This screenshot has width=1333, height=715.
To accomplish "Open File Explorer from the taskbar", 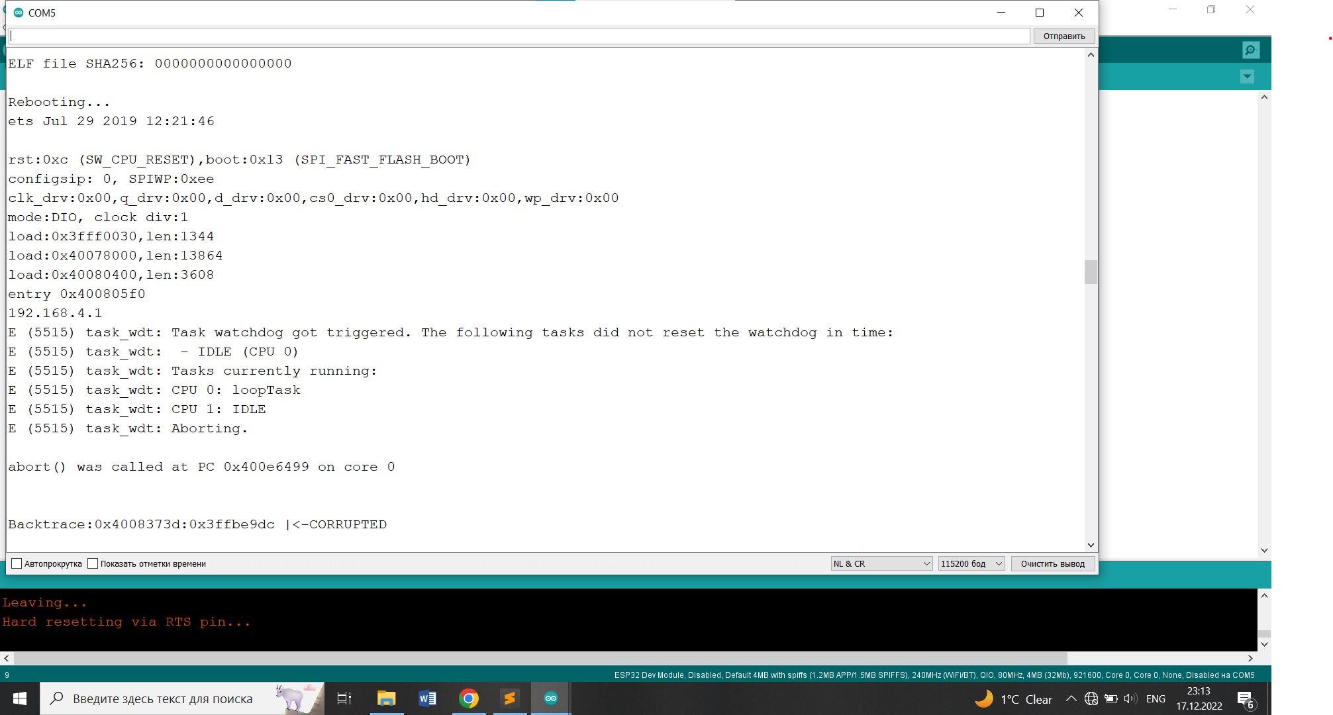I will click(386, 698).
